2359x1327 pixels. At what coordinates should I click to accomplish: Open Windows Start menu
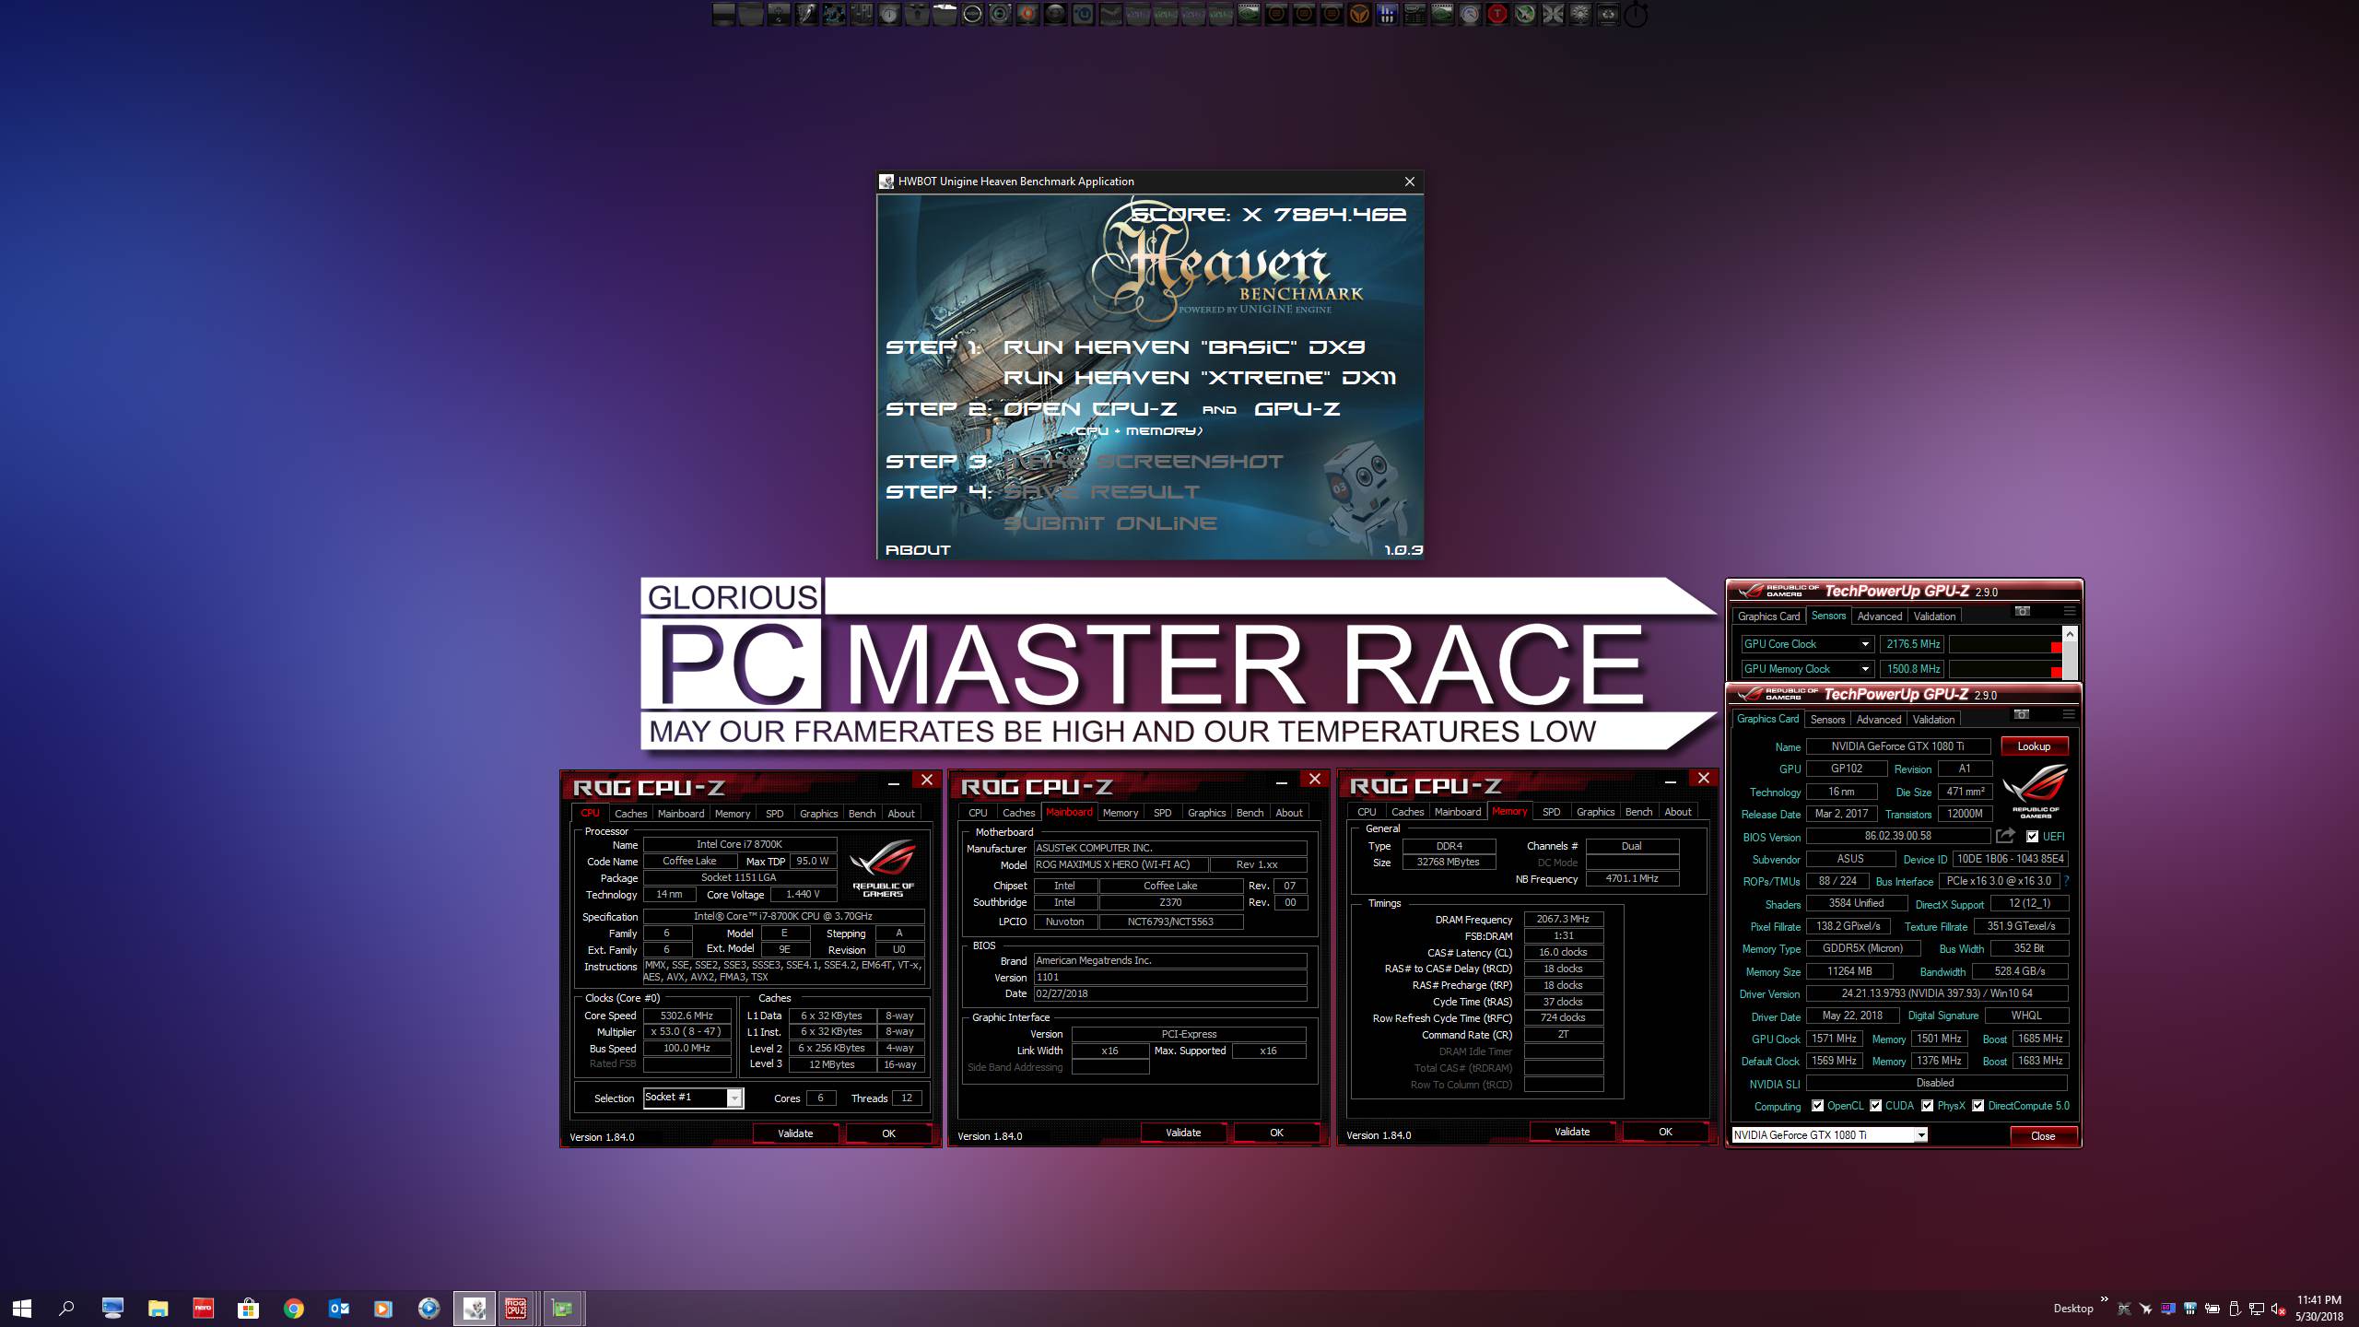[22, 1308]
